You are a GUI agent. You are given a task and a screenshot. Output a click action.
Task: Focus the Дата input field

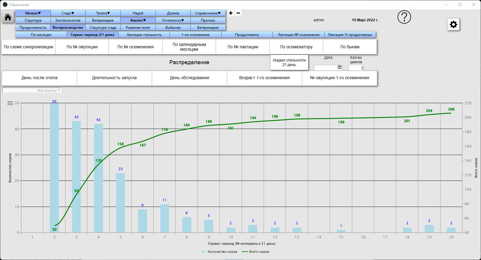[x=326, y=68]
